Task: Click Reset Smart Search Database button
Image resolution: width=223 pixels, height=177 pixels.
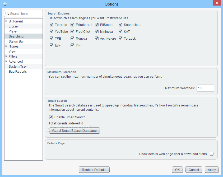Action: point(75,131)
